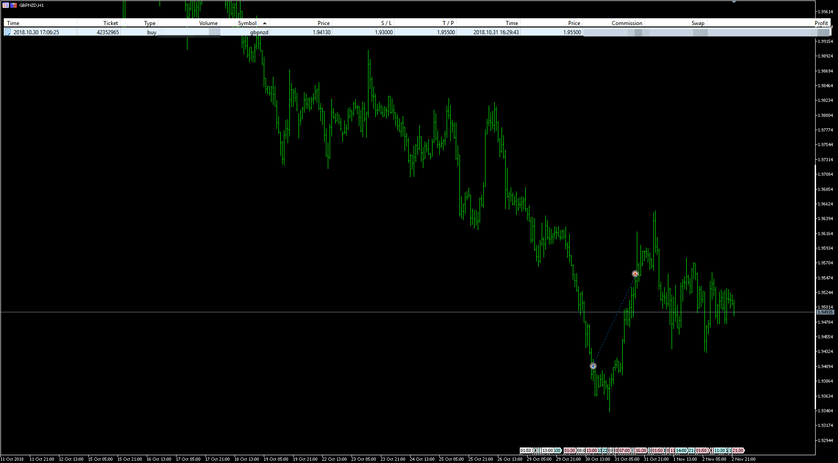The height and width of the screenshot is (463, 838).
Task: Sort by the Type column header
Action: pyautogui.click(x=150, y=23)
